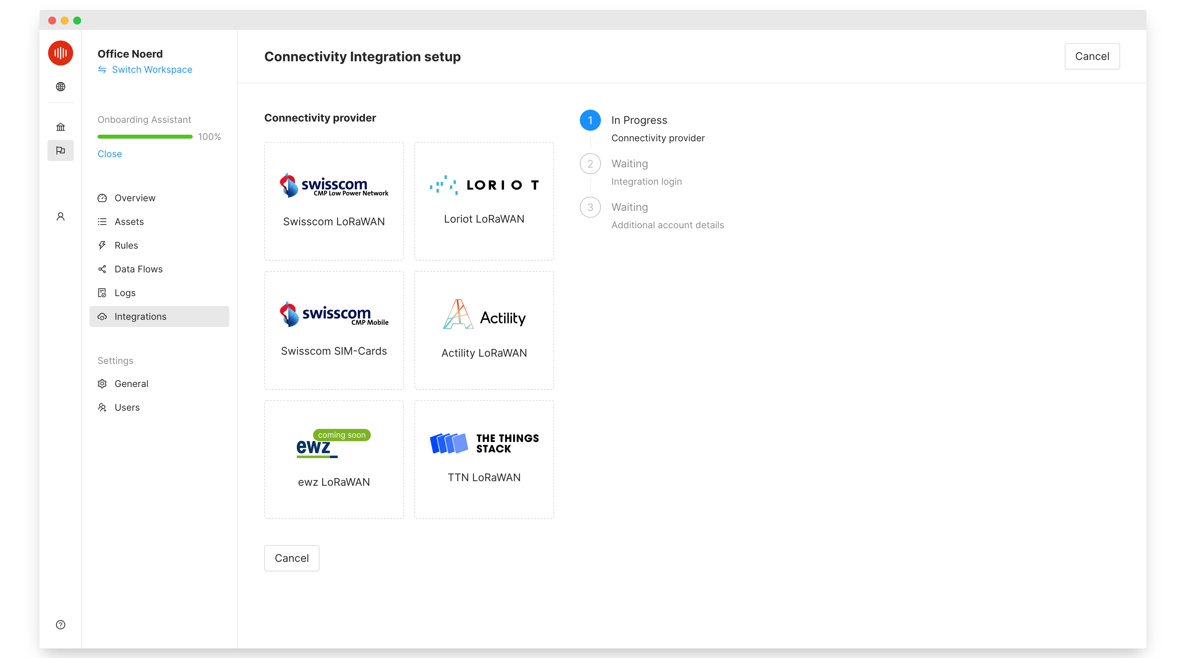Open Users settings
Screen dimensions: 1186x658
pyautogui.click(x=159, y=407)
